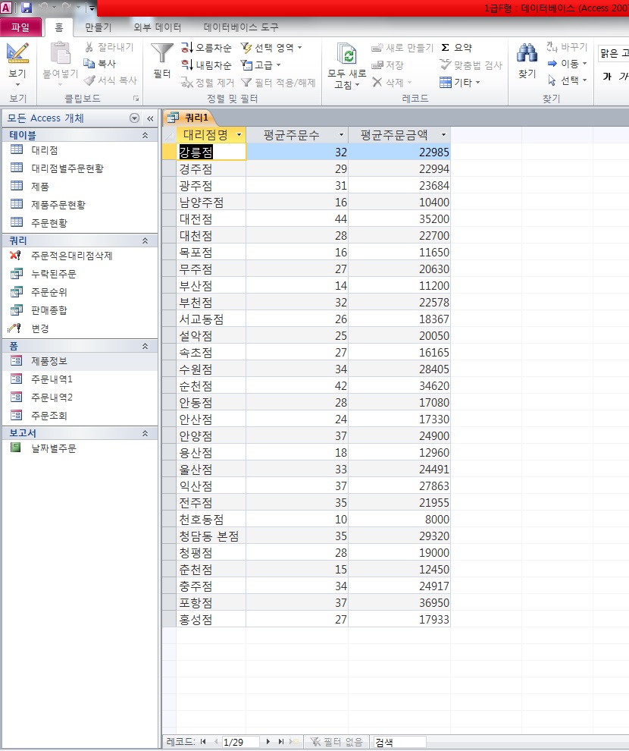Collapse the 테이블 group in navigation pane
The width and height of the screenshot is (629, 751).
click(145, 135)
